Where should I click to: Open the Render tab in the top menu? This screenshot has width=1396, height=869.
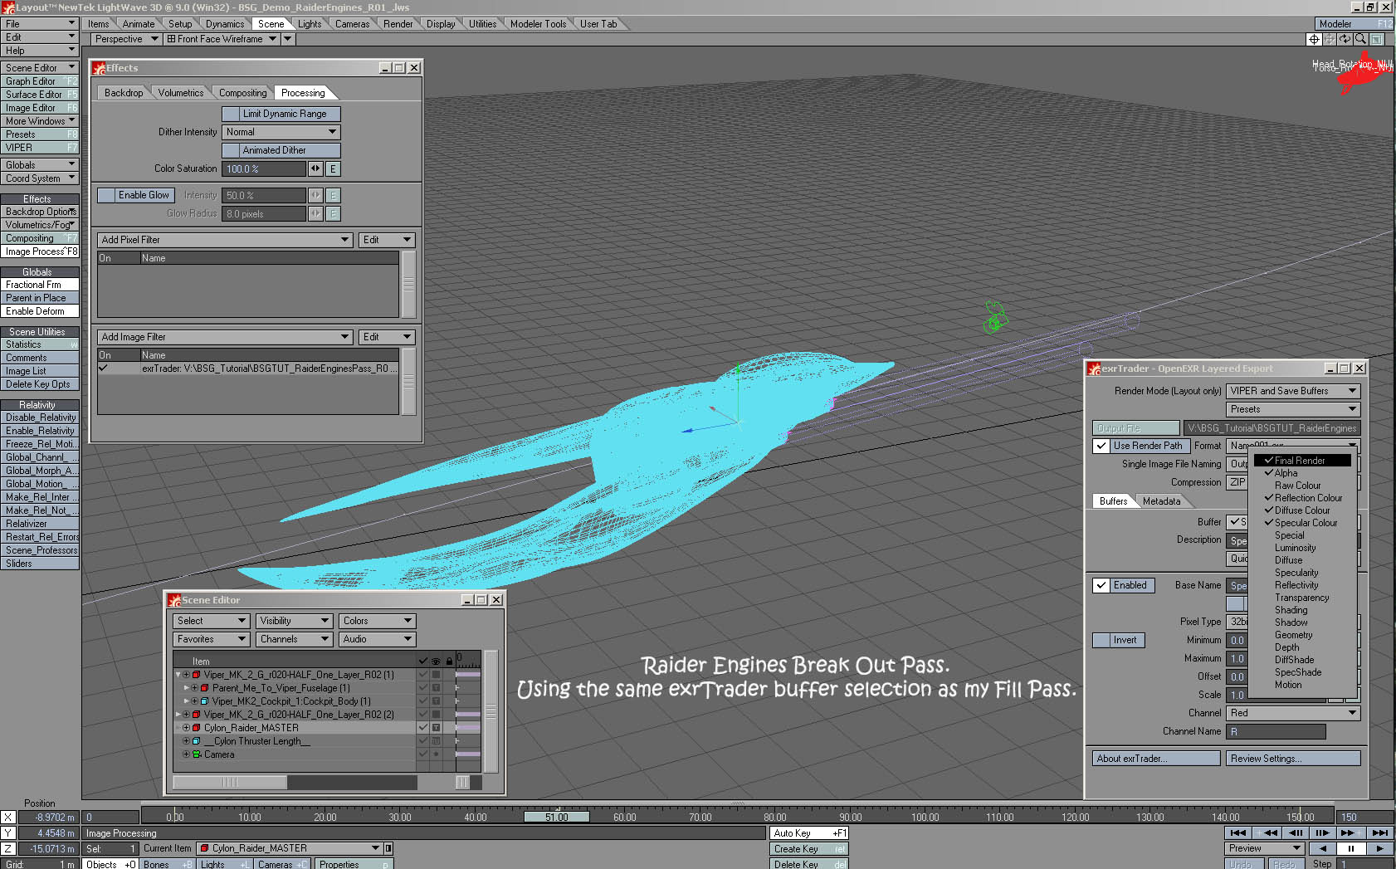tap(398, 24)
